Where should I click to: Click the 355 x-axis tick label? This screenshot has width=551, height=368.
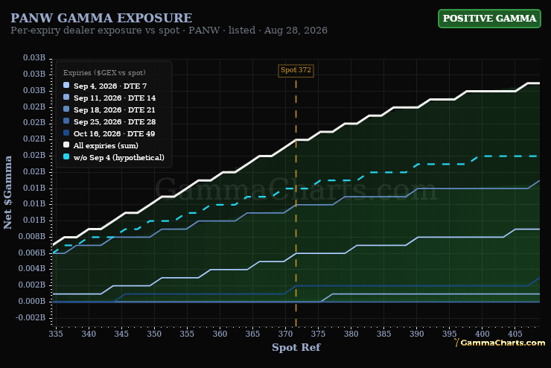tap(187, 334)
